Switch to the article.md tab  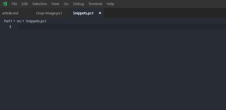point(16,13)
